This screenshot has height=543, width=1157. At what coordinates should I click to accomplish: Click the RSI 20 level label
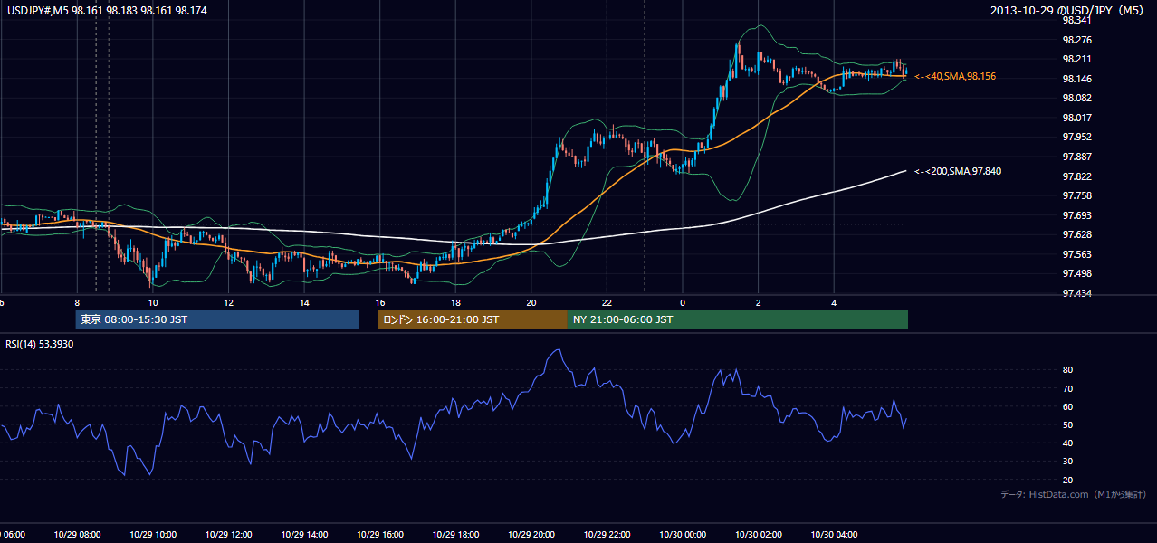click(x=1068, y=480)
